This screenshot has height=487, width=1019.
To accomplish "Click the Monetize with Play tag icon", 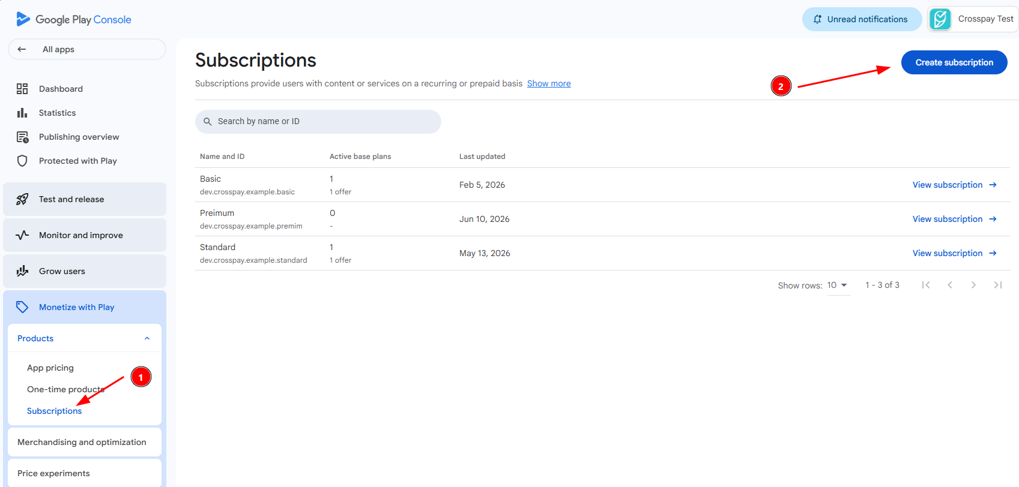I will pos(22,307).
